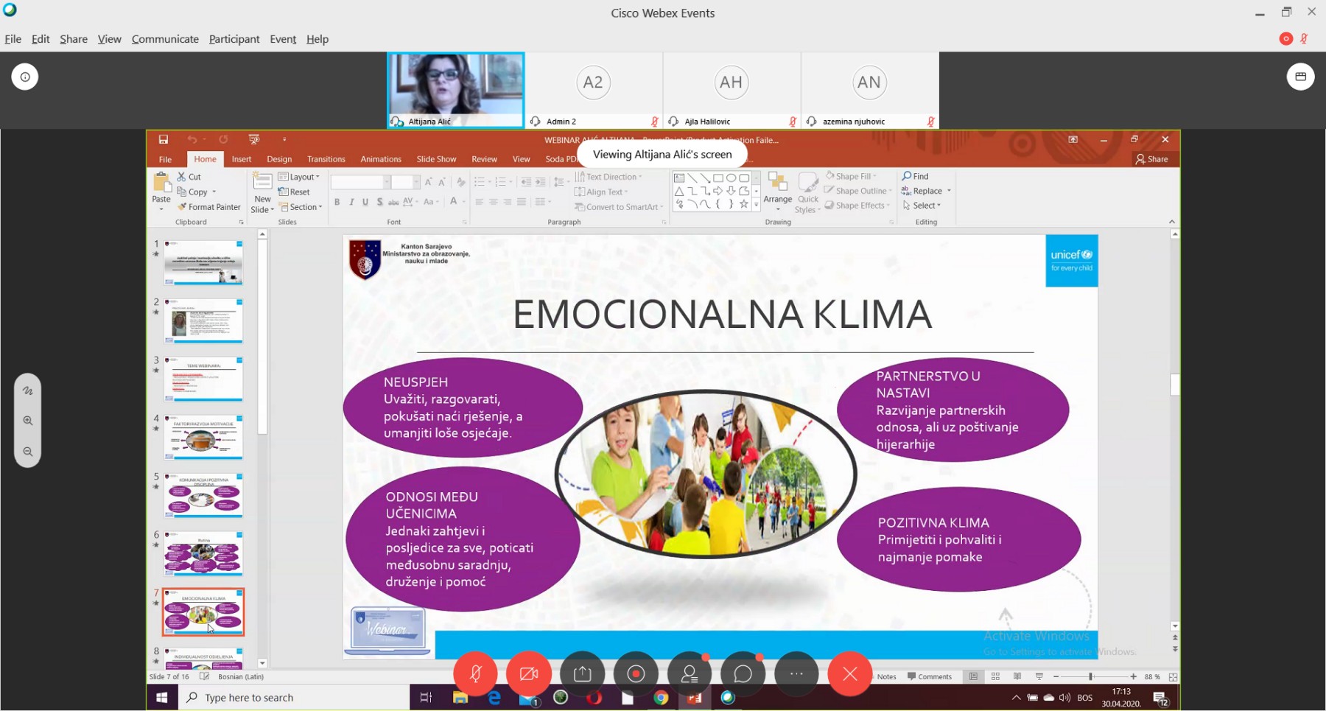The image size is (1326, 711).
Task: Toggle the meeting recorder button
Action: click(636, 673)
